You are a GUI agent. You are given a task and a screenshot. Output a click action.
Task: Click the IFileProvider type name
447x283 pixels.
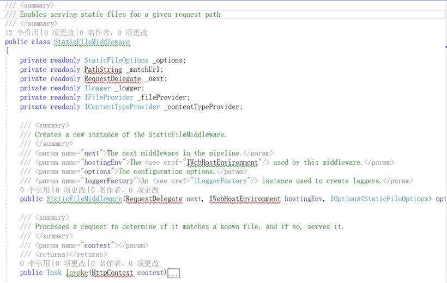click(x=109, y=97)
